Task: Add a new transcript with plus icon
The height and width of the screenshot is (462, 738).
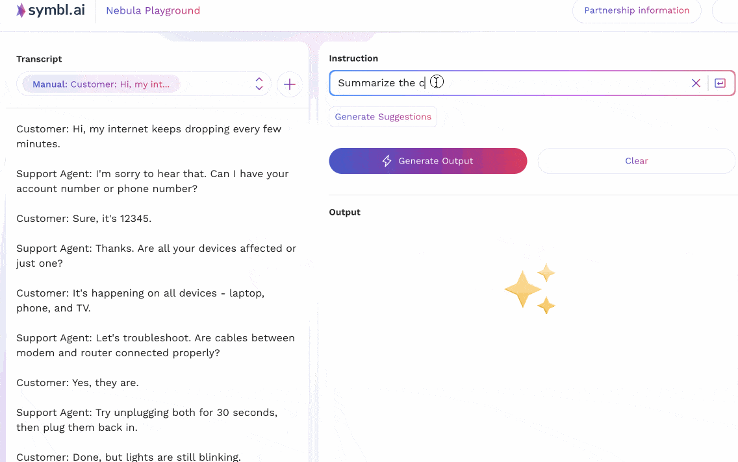Action: [x=290, y=84]
